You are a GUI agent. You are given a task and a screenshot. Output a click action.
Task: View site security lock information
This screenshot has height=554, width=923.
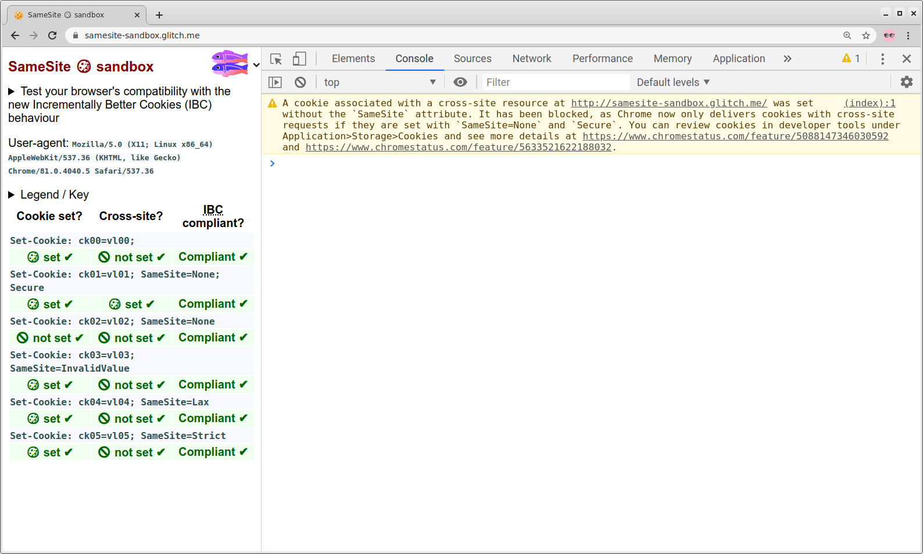point(76,35)
